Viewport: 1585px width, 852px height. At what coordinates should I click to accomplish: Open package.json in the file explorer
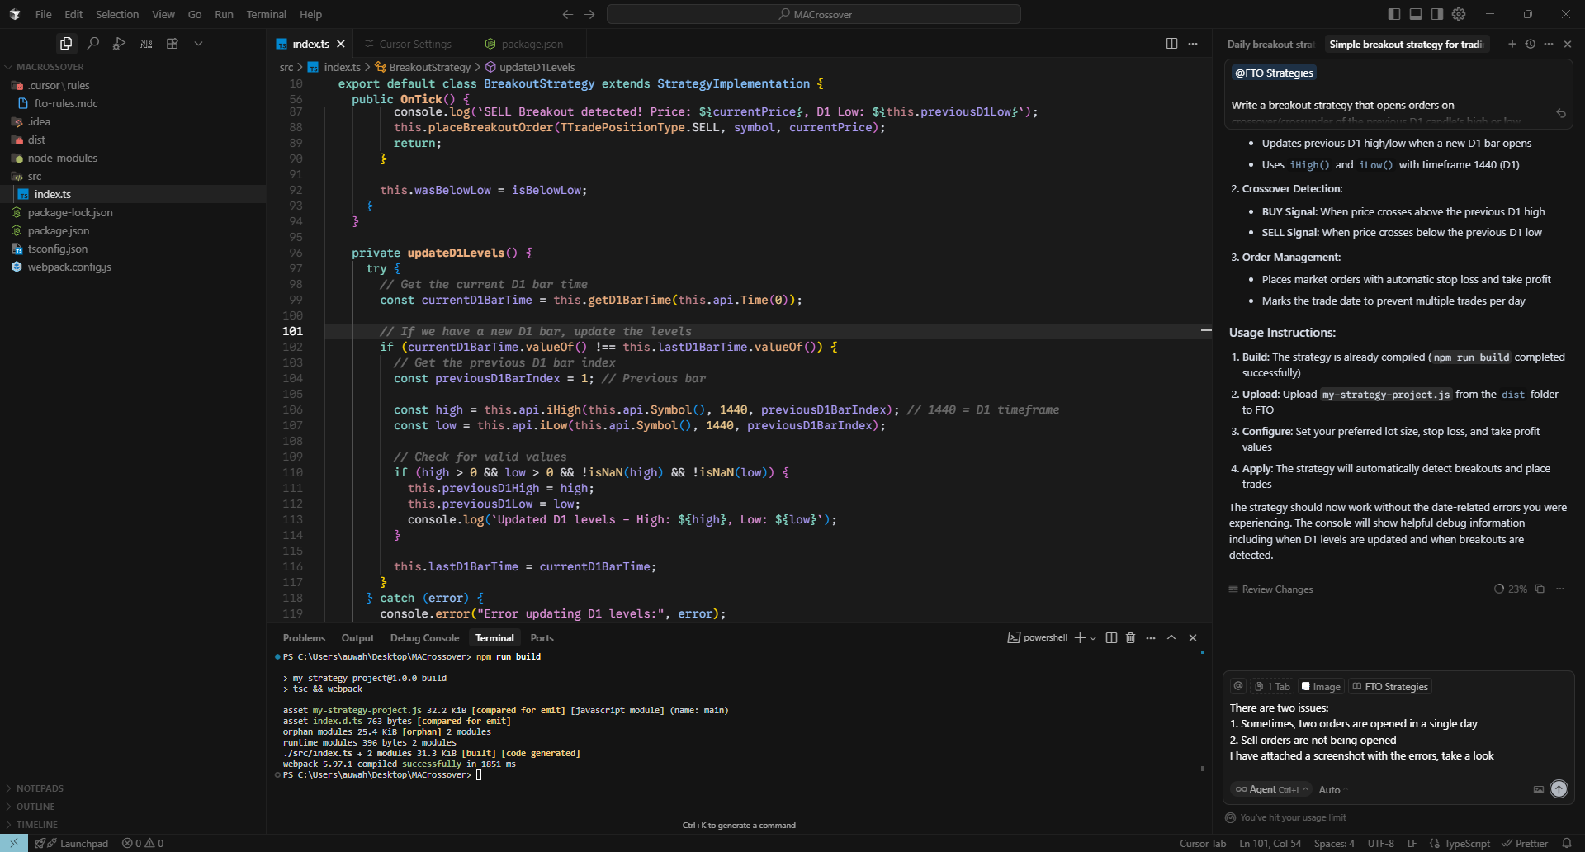click(x=58, y=231)
